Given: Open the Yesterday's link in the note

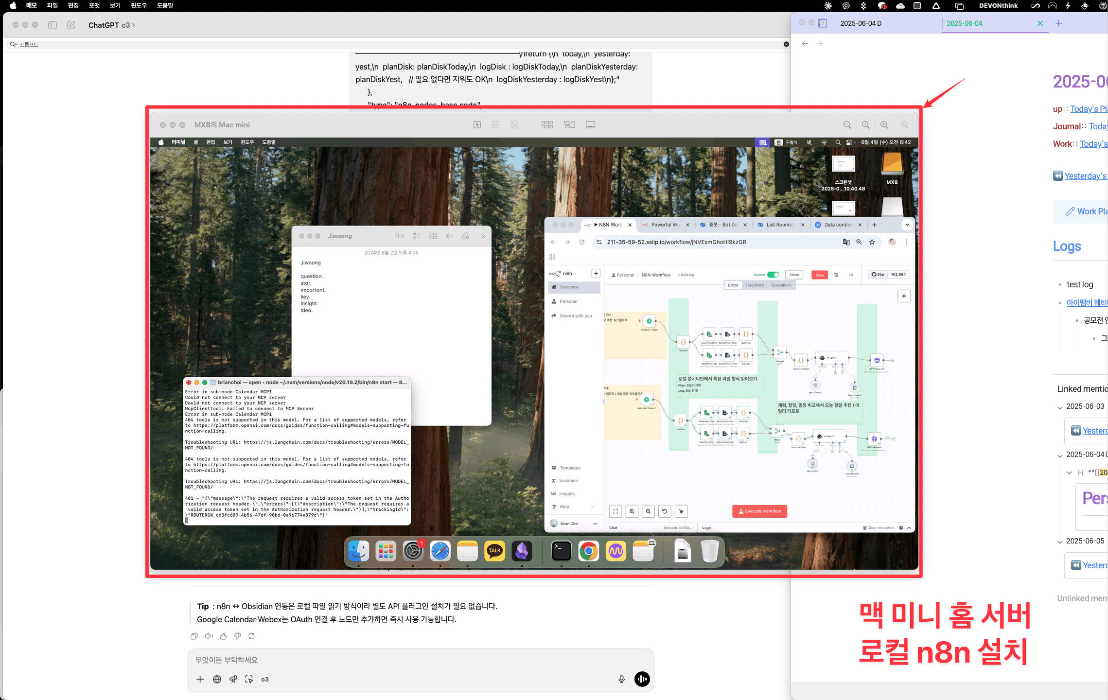Looking at the screenshot, I should click(x=1085, y=176).
